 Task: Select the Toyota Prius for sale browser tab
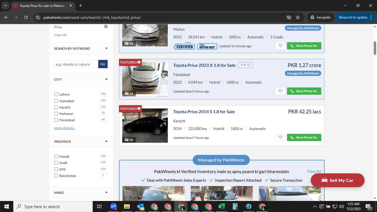42,6
